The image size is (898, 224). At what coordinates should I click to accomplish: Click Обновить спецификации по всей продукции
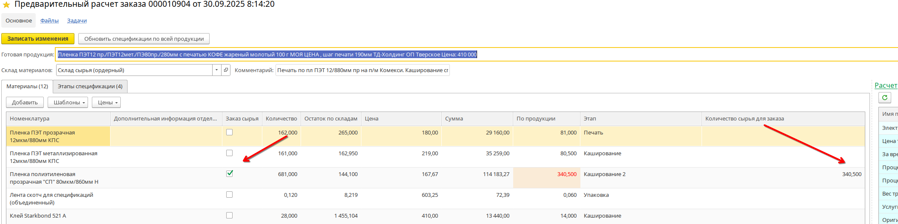pos(144,39)
